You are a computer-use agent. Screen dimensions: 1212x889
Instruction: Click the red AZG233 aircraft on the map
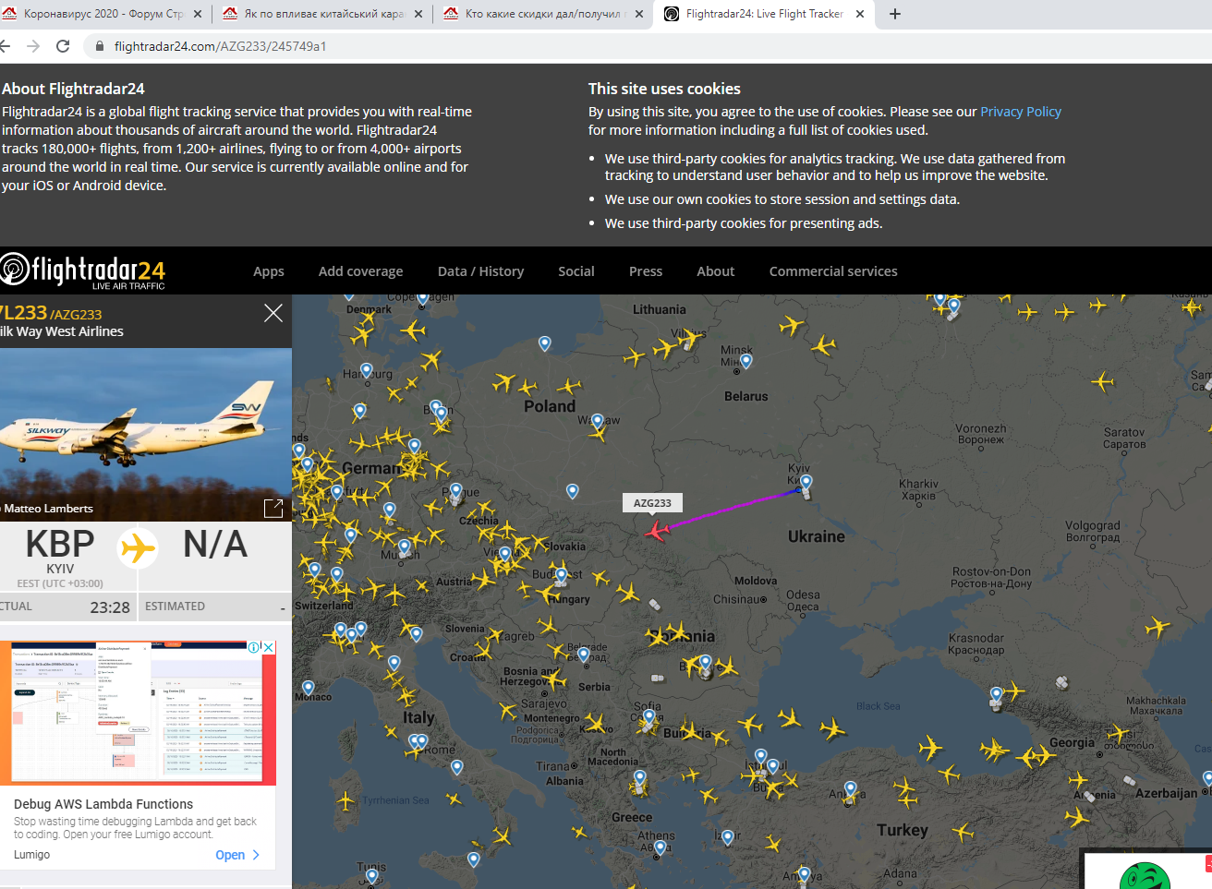657,531
